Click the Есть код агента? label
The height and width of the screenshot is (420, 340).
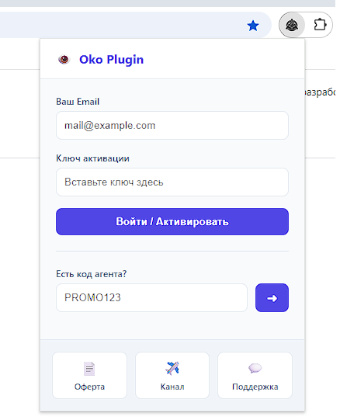(x=91, y=274)
